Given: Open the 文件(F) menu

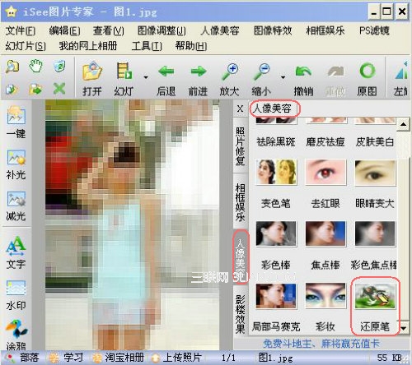Looking at the screenshot, I should tap(21, 30).
